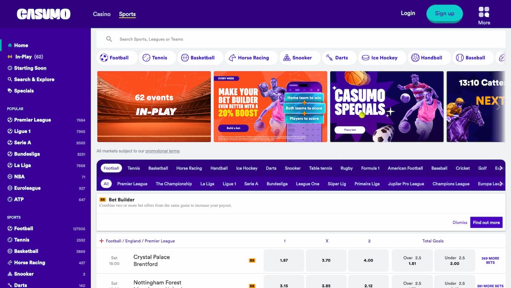Screen dimensions: 511x288
Task: Click the In-Play sidebar icon
Action: pos(9,56)
